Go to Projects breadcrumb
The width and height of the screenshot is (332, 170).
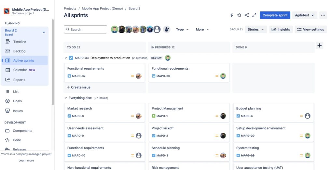70,8
